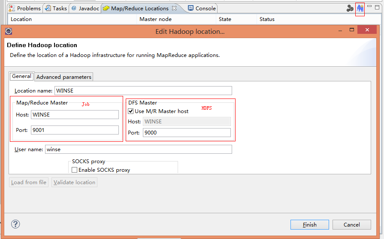This screenshot has width=384, height=239.
Task: Maximize the Edit Hadoop location dialog
Action: [x=352, y=30]
